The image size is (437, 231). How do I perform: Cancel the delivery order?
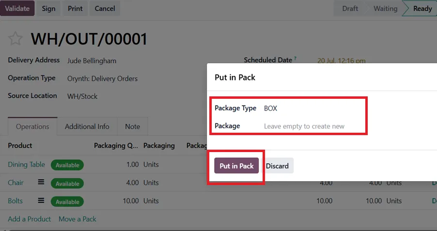(x=105, y=8)
